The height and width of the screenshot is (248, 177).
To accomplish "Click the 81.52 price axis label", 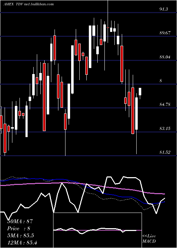I will (165, 152).
